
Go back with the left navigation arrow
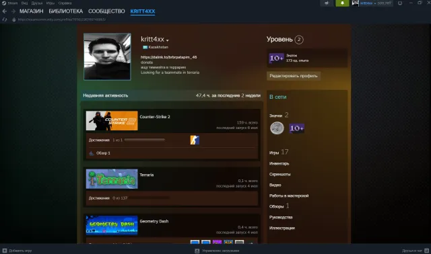tap(5, 11)
